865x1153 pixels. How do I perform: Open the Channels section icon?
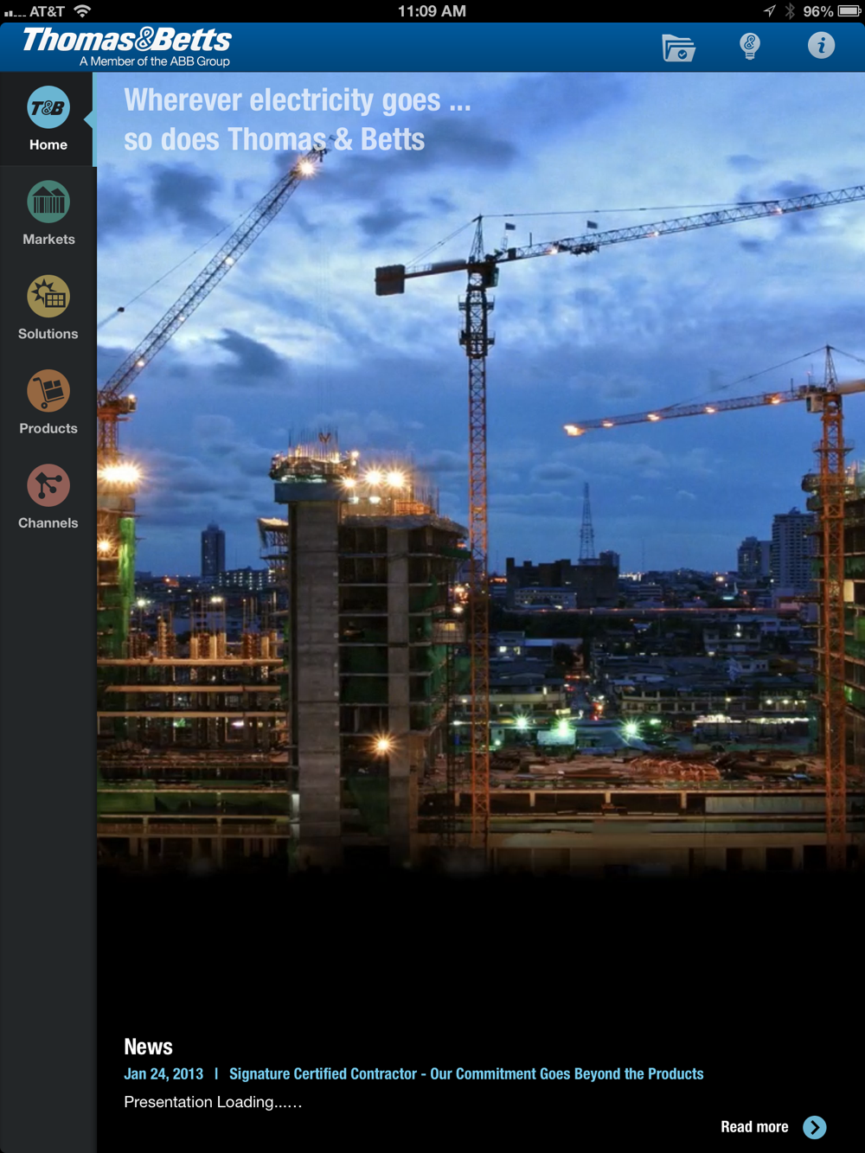coord(48,485)
